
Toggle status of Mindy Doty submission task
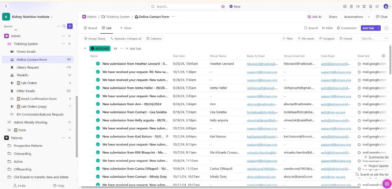98,177
